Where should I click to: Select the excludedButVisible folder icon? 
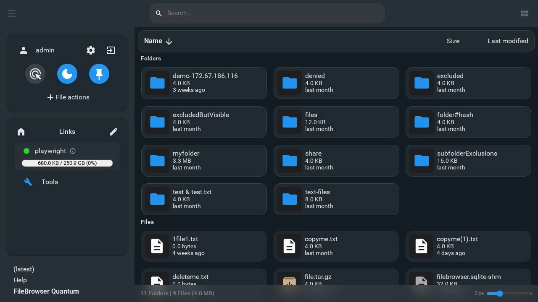pyautogui.click(x=157, y=122)
